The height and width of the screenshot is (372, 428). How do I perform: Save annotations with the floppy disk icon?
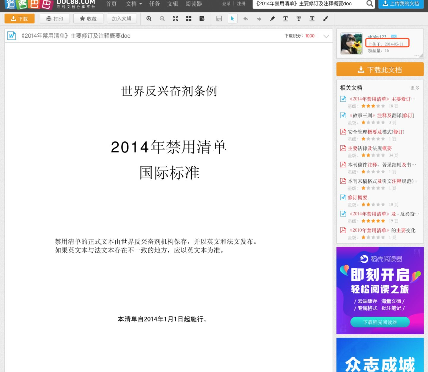(219, 19)
